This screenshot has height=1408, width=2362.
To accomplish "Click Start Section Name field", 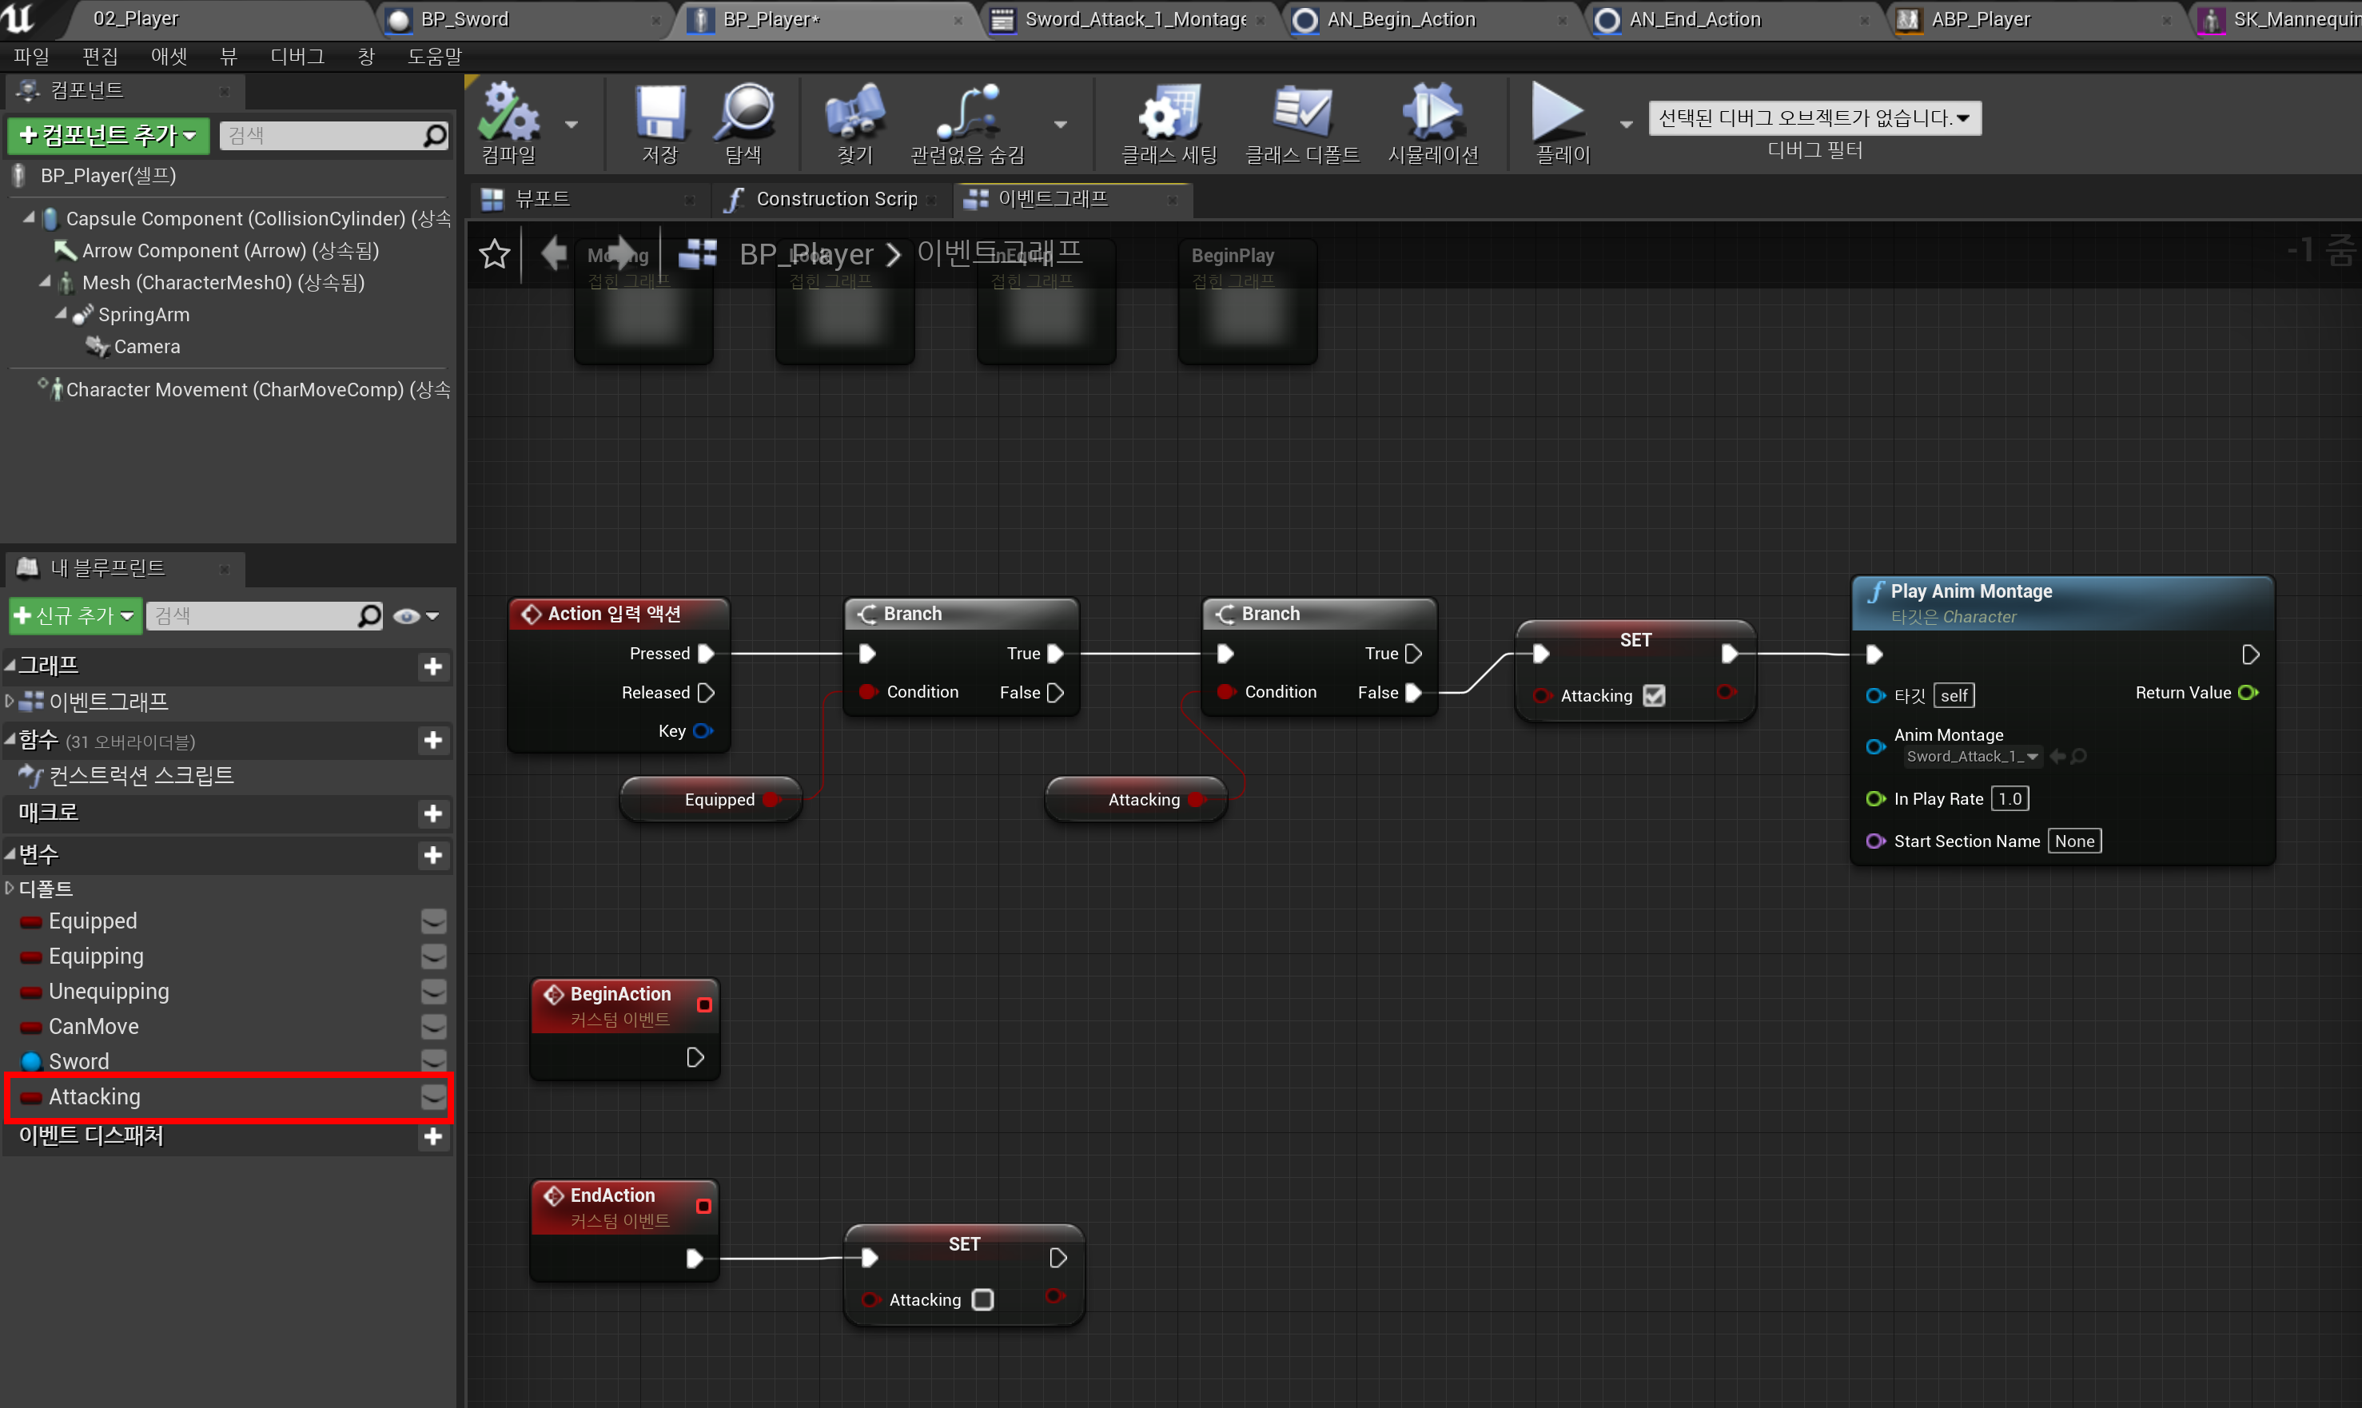I will [x=2074, y=841].
